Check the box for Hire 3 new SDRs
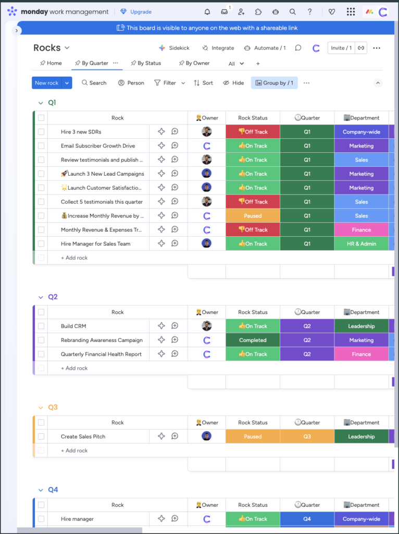 pos(41,132)
